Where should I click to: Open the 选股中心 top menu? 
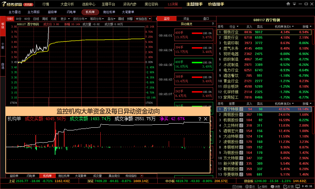pos(89,4)
